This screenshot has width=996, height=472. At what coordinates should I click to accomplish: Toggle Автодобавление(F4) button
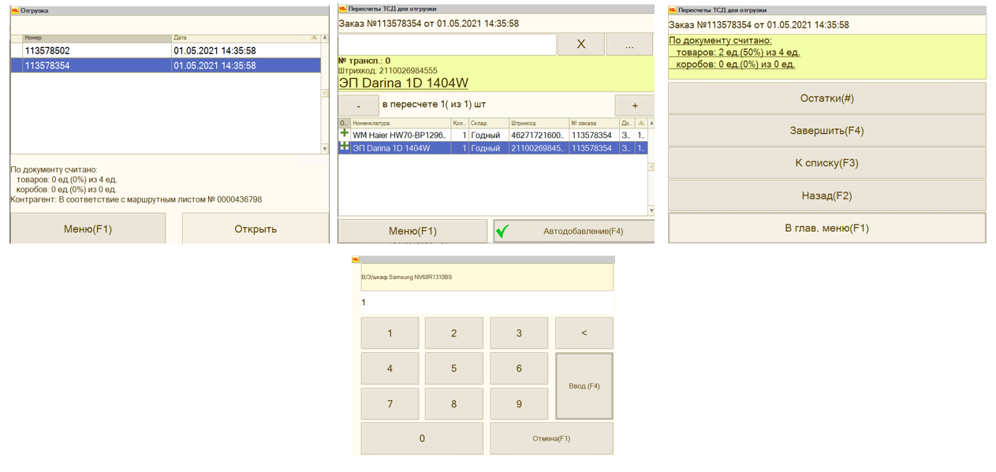tap(574, 231)
